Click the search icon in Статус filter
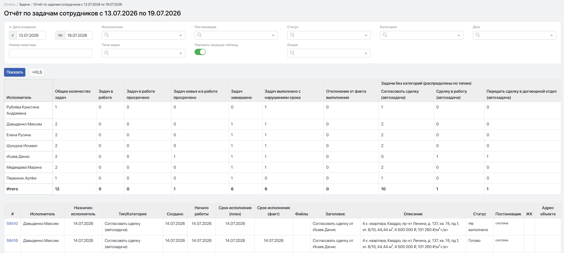Image resolution: width=564 pixels, height=253 pixels. [292, 35]
